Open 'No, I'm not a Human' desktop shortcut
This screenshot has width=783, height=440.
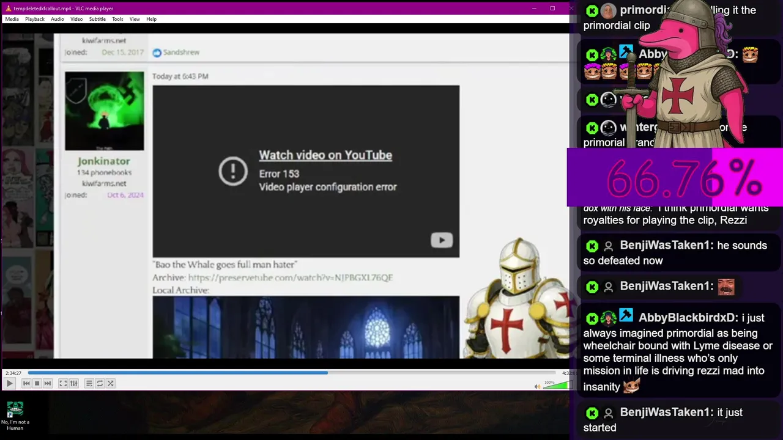point(15,416)
